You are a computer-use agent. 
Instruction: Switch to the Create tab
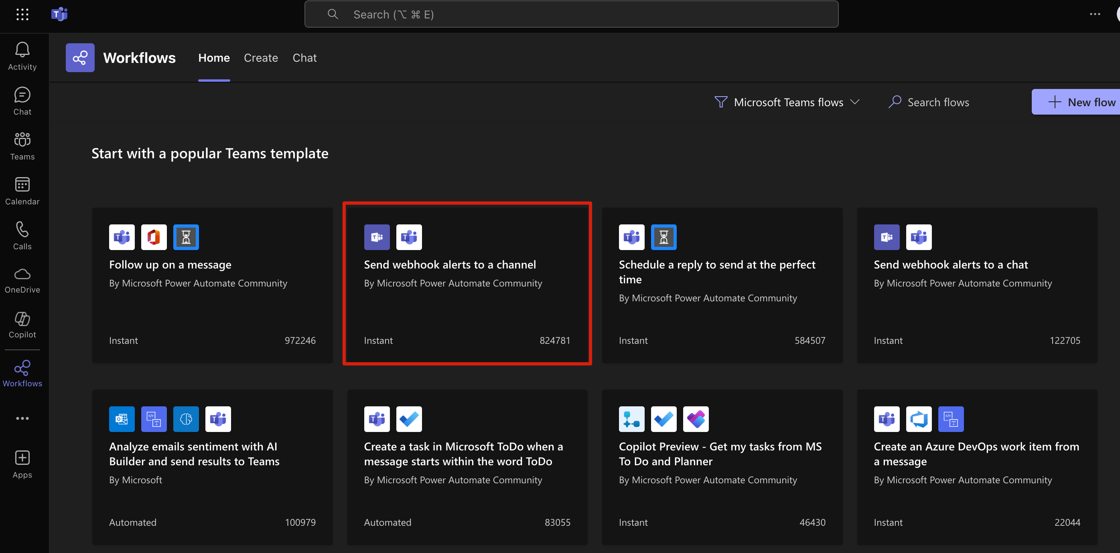click(x=261, y=58)
